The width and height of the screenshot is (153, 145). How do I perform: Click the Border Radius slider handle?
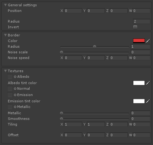tap(95, 47)
